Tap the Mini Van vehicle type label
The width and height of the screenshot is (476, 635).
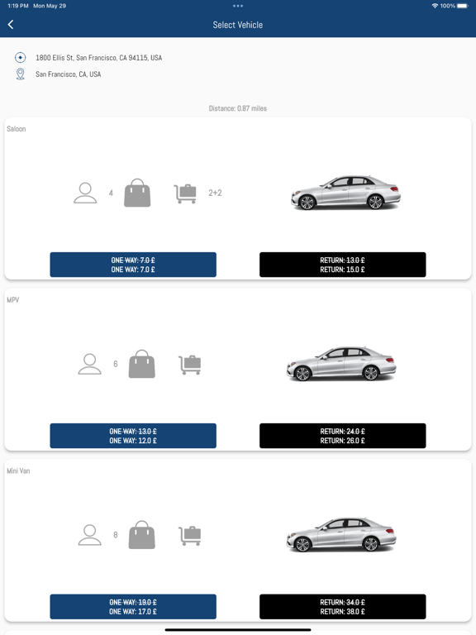pyautogui.click(x=18, y=470)
